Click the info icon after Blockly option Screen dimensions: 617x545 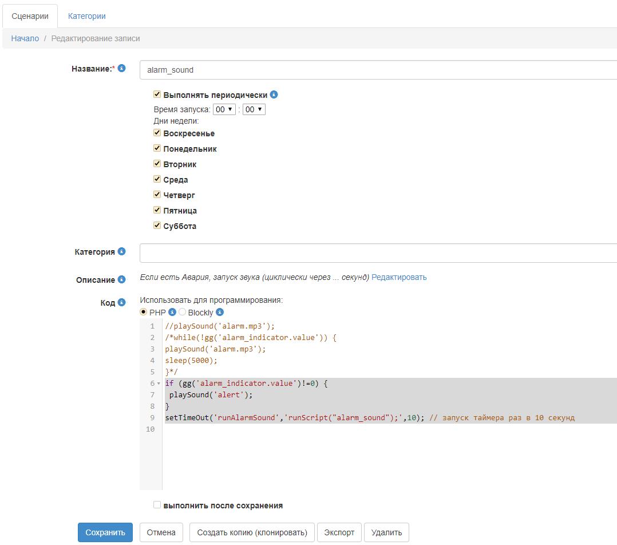pos(220,312)
